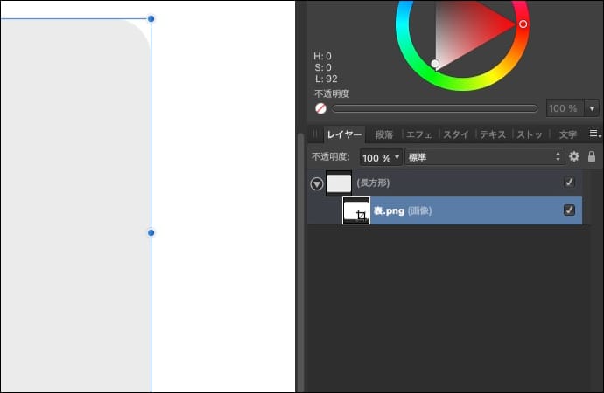Screen dimensions: 604x393
Task: Open the layer opacity 100% dropdown
Action: [x=381, y=157]
